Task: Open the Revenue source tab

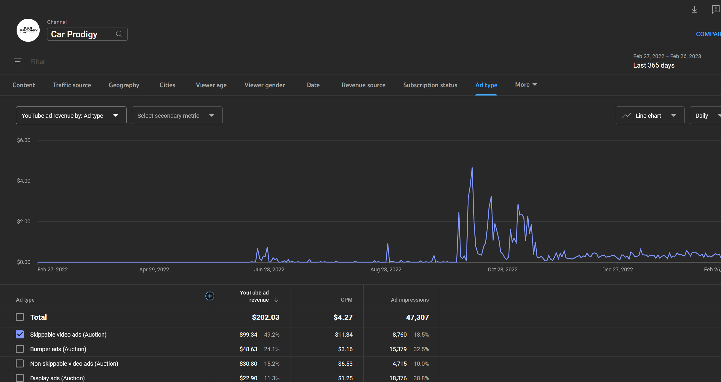Action: click(x=364, y=85)
